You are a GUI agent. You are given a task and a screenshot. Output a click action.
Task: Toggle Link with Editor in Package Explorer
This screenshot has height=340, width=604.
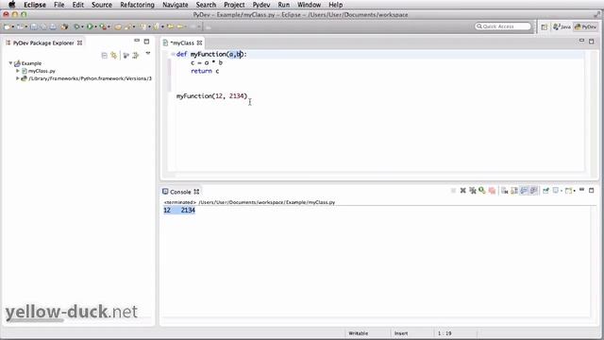(x=113, y=56)
